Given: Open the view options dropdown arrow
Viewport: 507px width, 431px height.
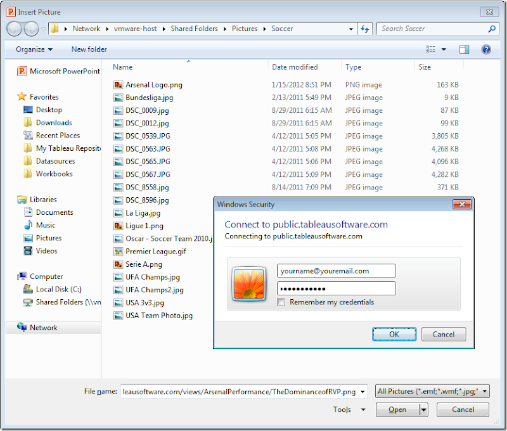Looking at the screenshot, I should (444, 49).
